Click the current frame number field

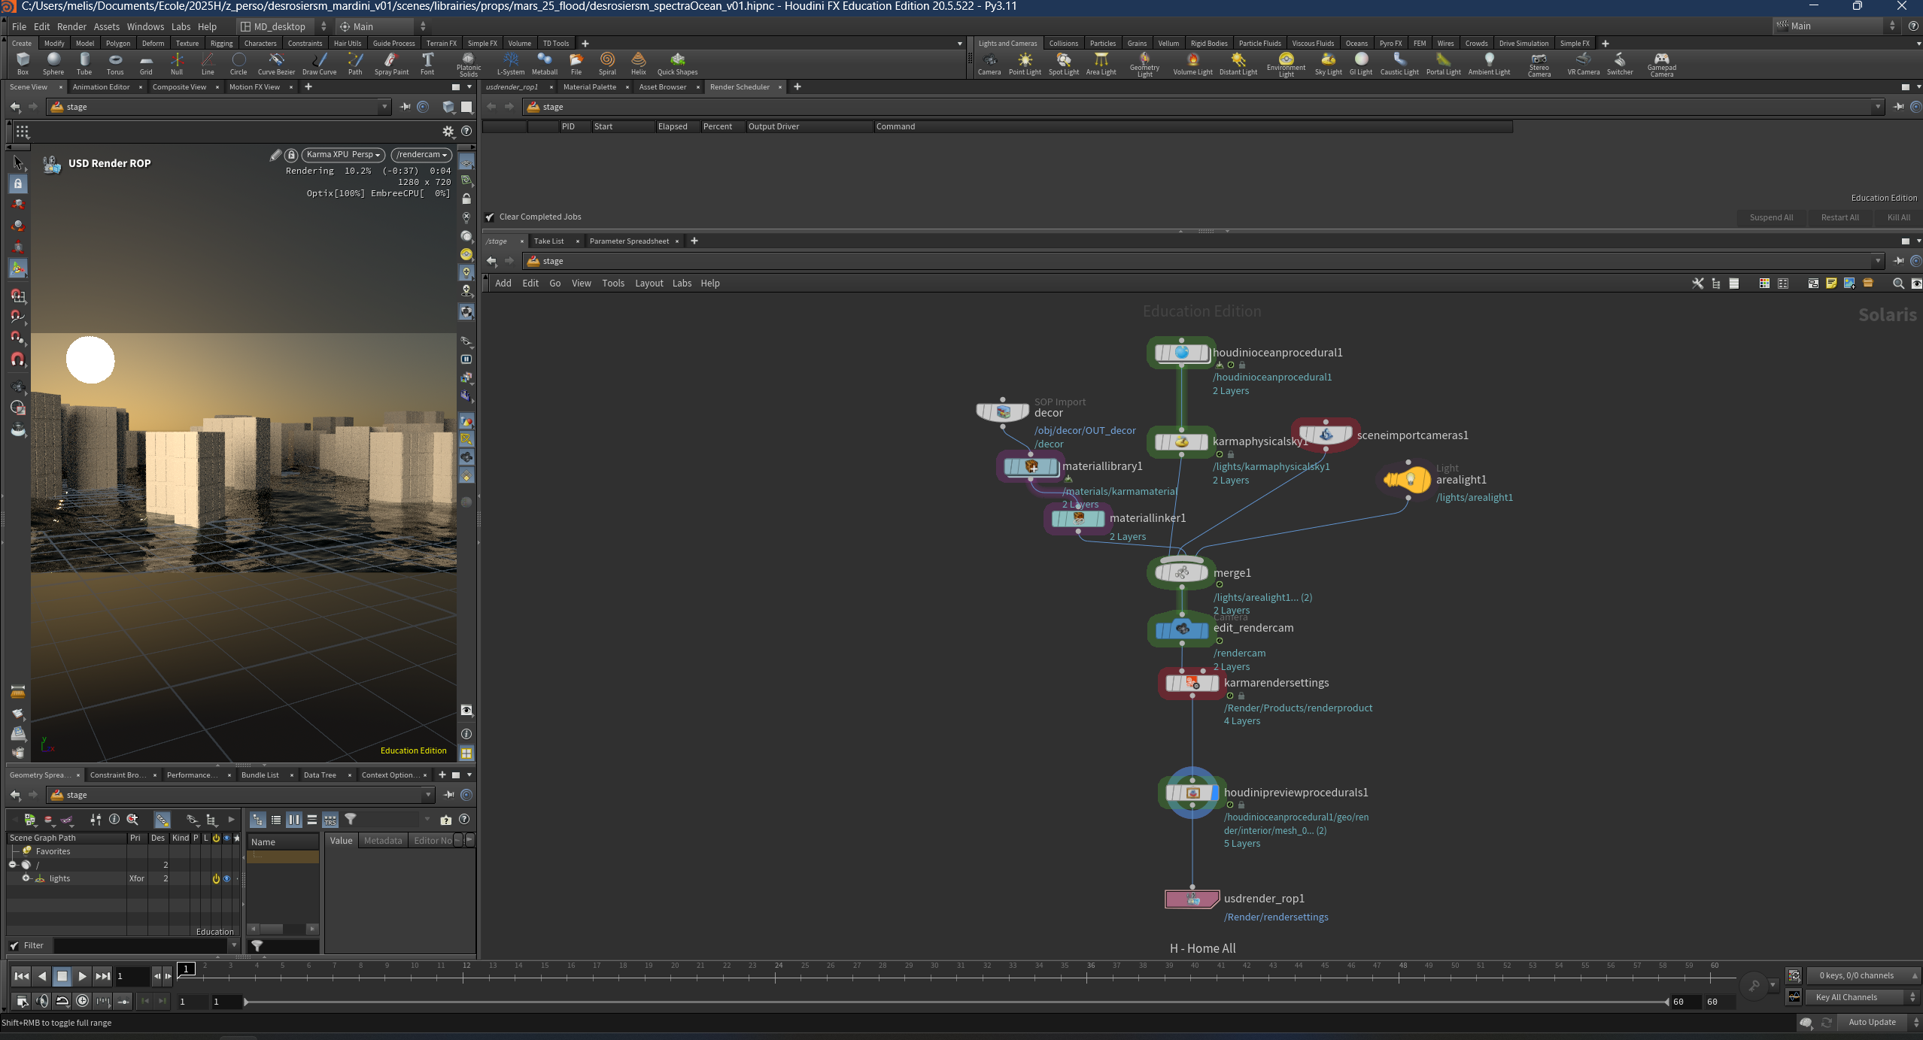coord(132,976)
